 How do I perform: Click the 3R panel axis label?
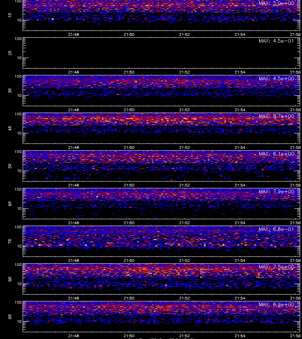coord(10,90)
